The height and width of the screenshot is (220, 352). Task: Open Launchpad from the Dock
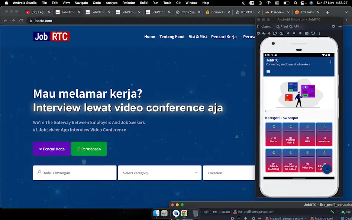pyautogui.click(x=164, y=213)
